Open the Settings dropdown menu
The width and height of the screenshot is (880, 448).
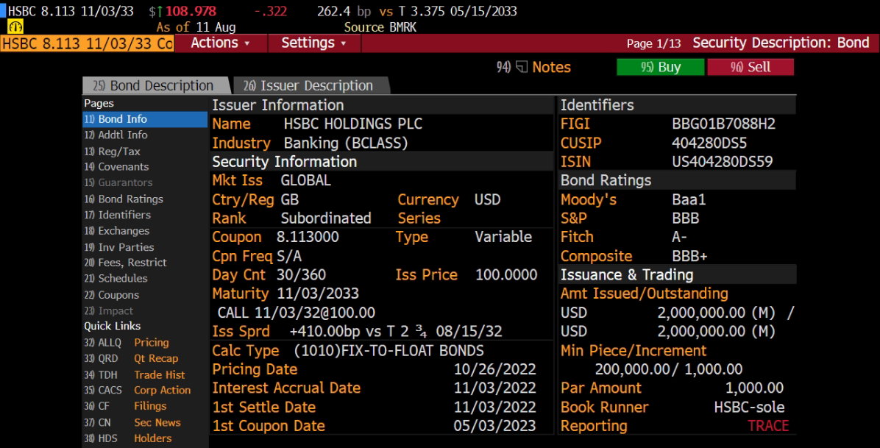click(313, 43)
